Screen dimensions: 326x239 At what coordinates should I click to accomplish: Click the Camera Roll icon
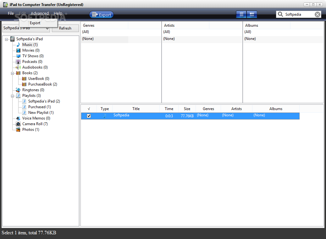(18, 124)
